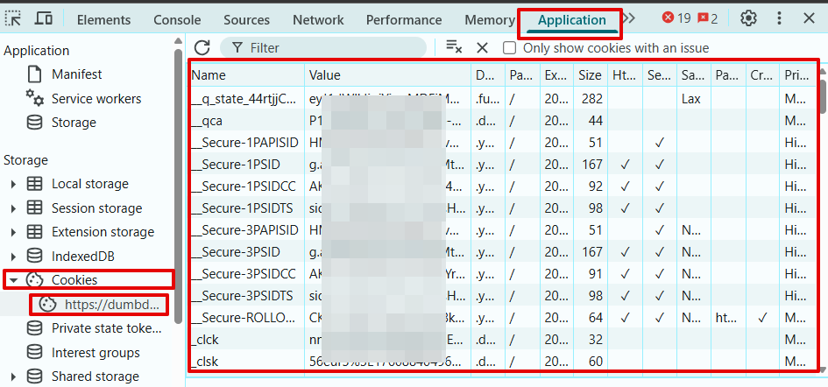
Task: Click the clear all cookies icon
Action: tap(454, 48)
